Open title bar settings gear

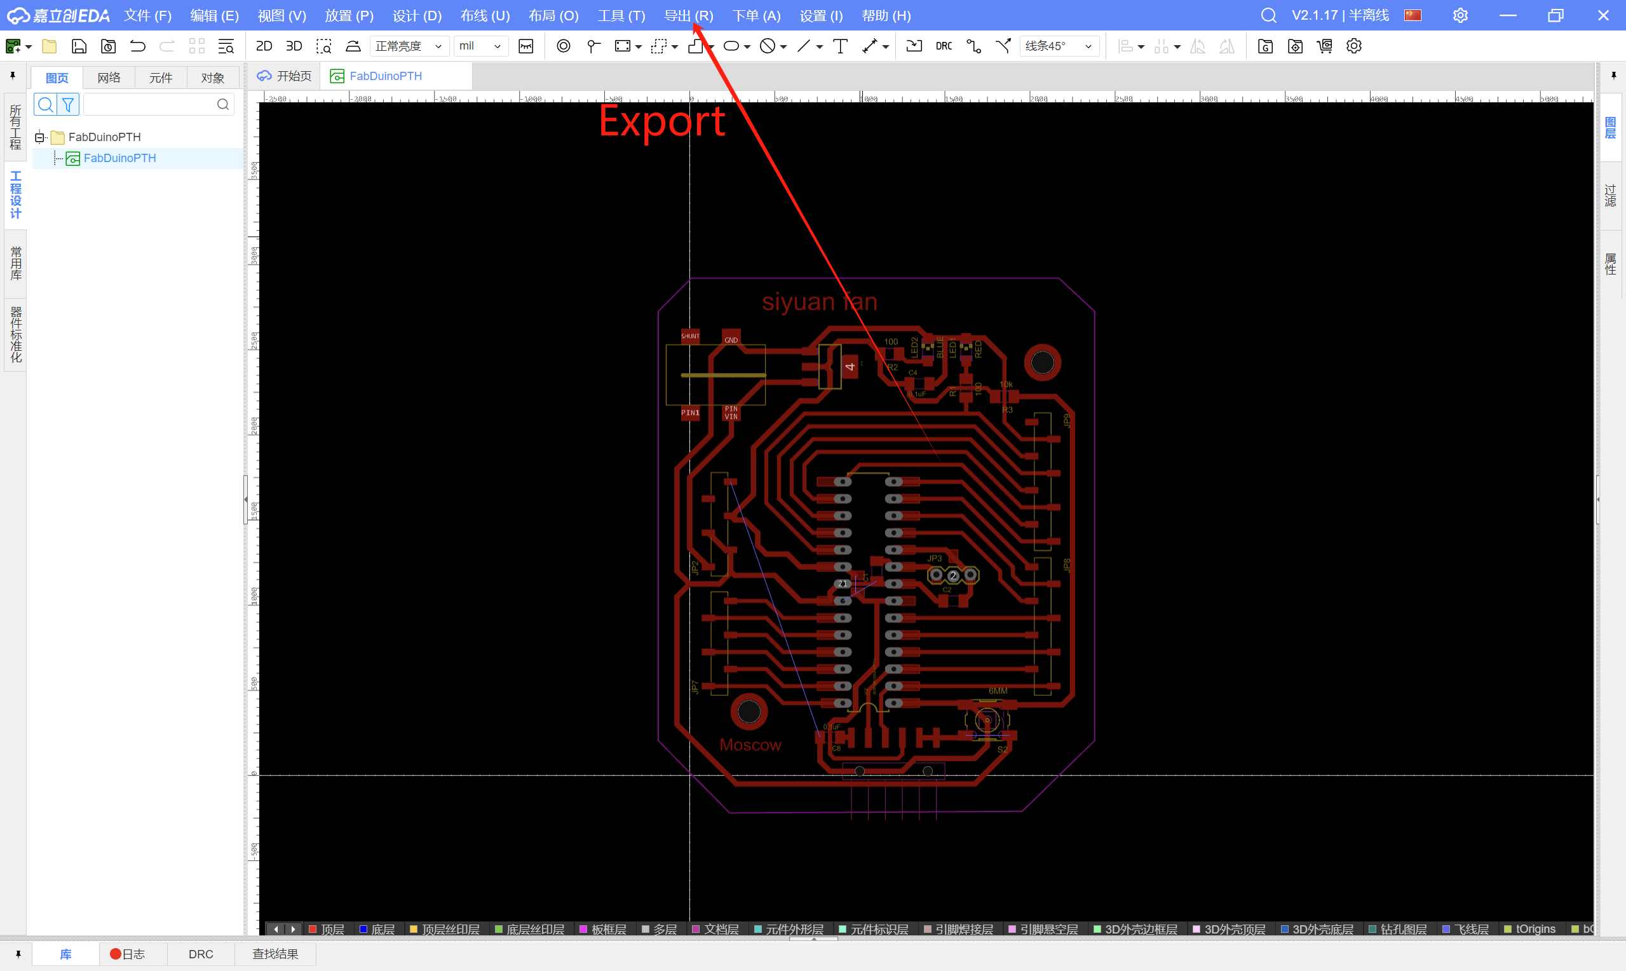1461,15
